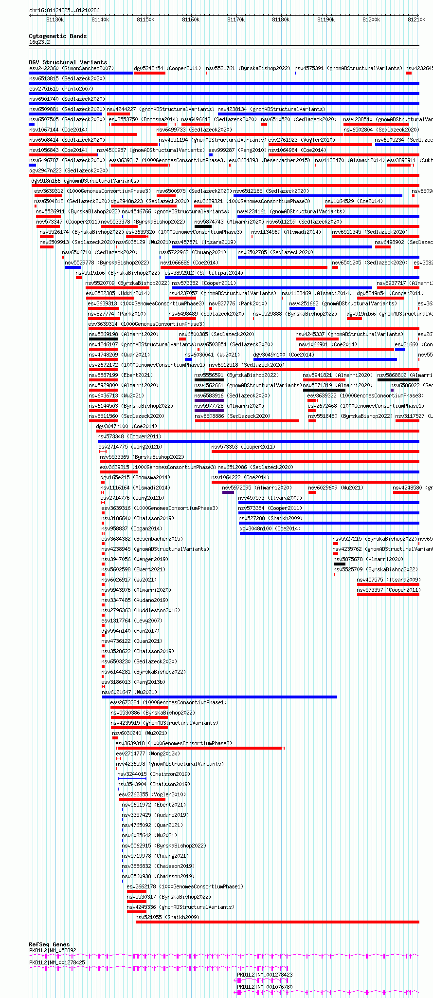Select the nsv4245336 (gnomADStructuralVariants) variant

180,907
